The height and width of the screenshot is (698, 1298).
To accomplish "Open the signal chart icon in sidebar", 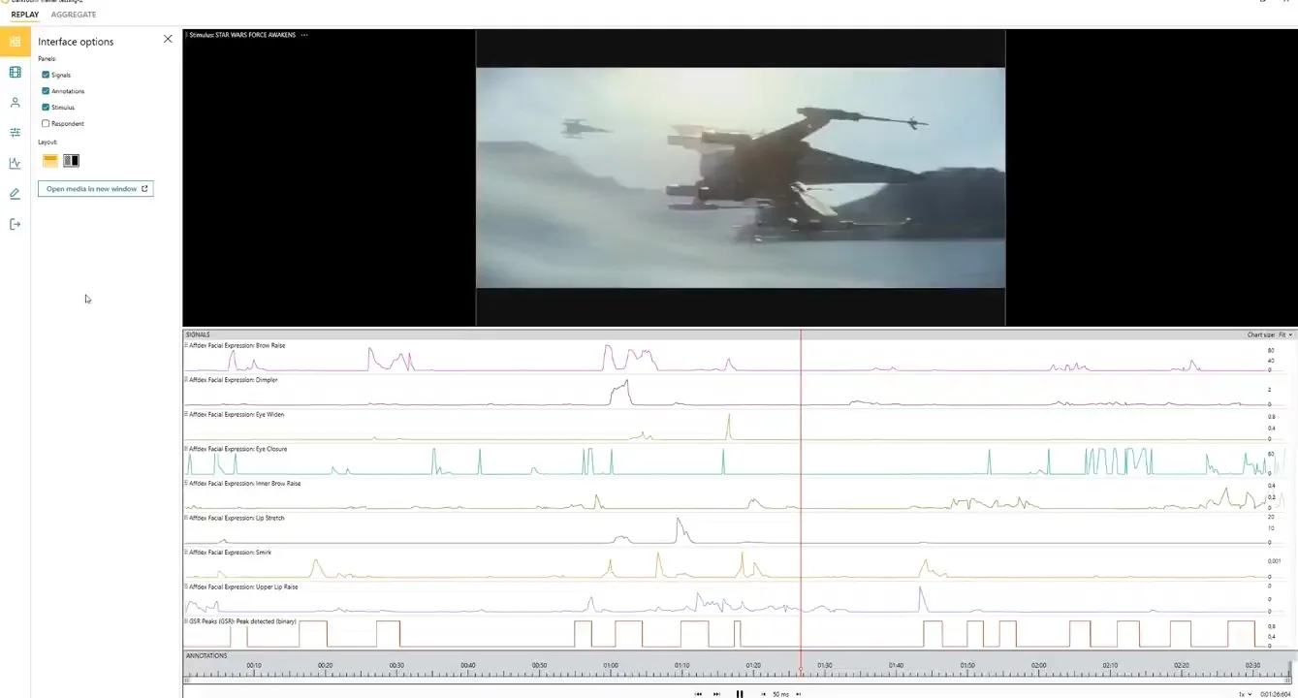I will (x=15, y=163).
